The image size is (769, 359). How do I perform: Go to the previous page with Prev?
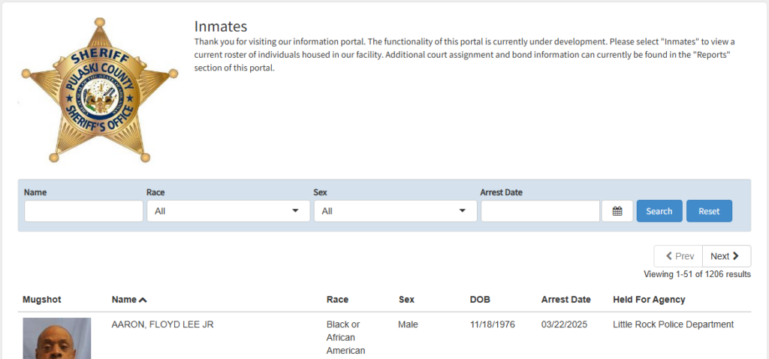point(678,256)
